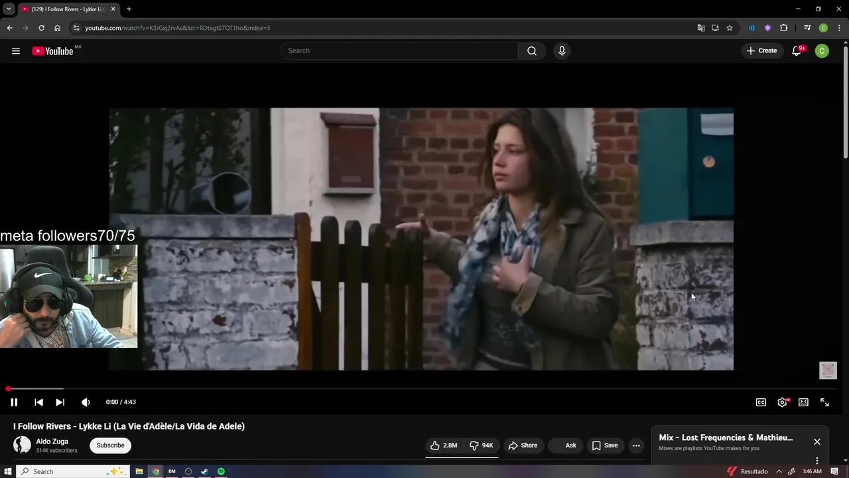
Task: Mute the video volume
Action: 86,402
